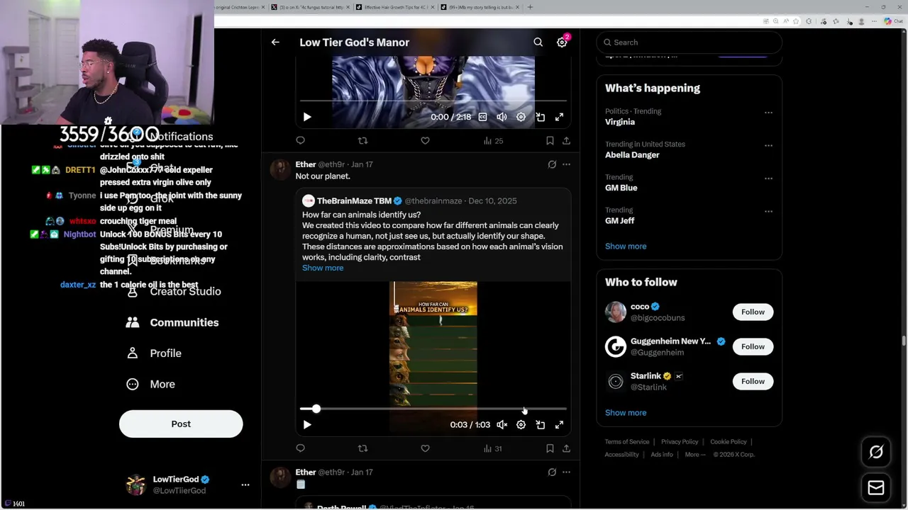908x510 pixels.
Task: Play the top video at 0:00 / 2:18
Action: (x=307, y=117)
